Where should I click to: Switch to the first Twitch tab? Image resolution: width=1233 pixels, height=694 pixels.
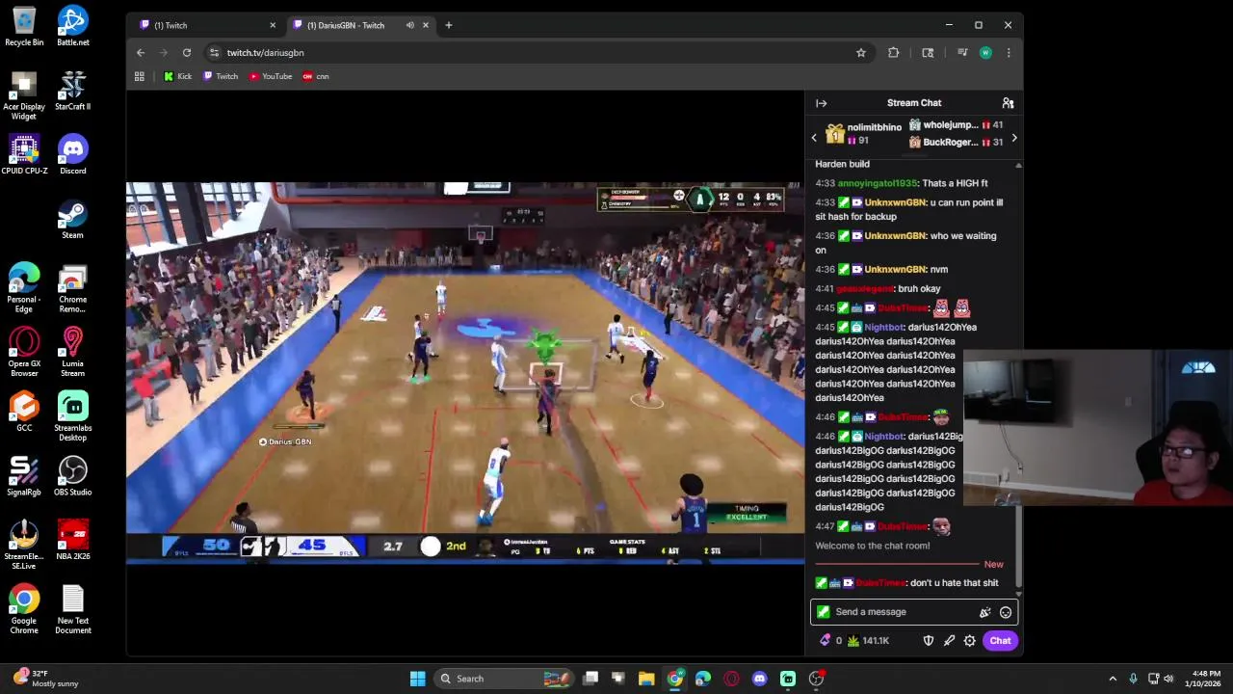[x=202, y=25]
